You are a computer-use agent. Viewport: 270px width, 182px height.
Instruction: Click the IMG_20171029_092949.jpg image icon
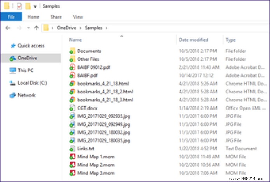point(72,124)
